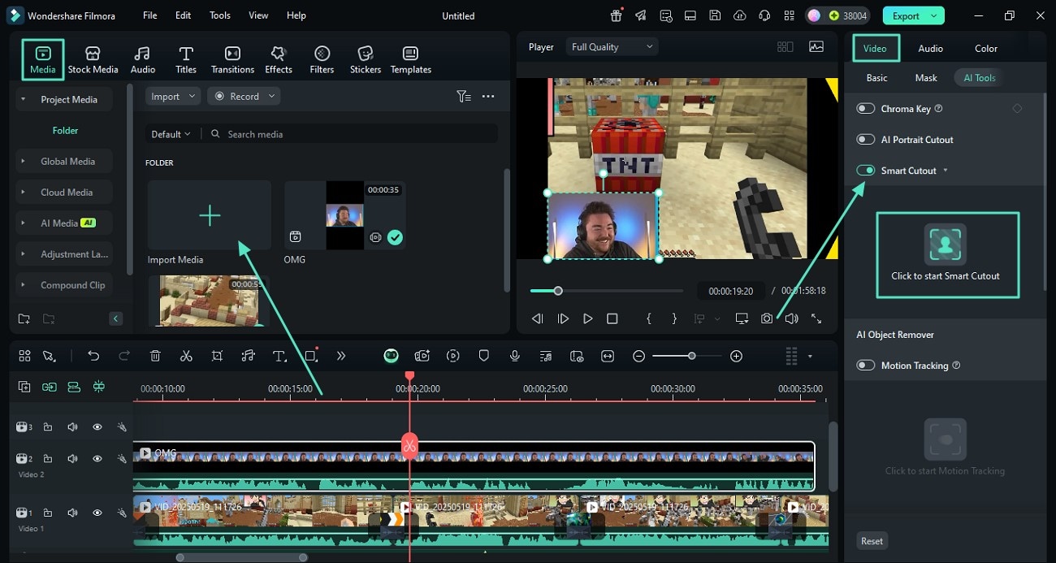
Task: Click AI Object Remover
Action: (x=894, y=335)
